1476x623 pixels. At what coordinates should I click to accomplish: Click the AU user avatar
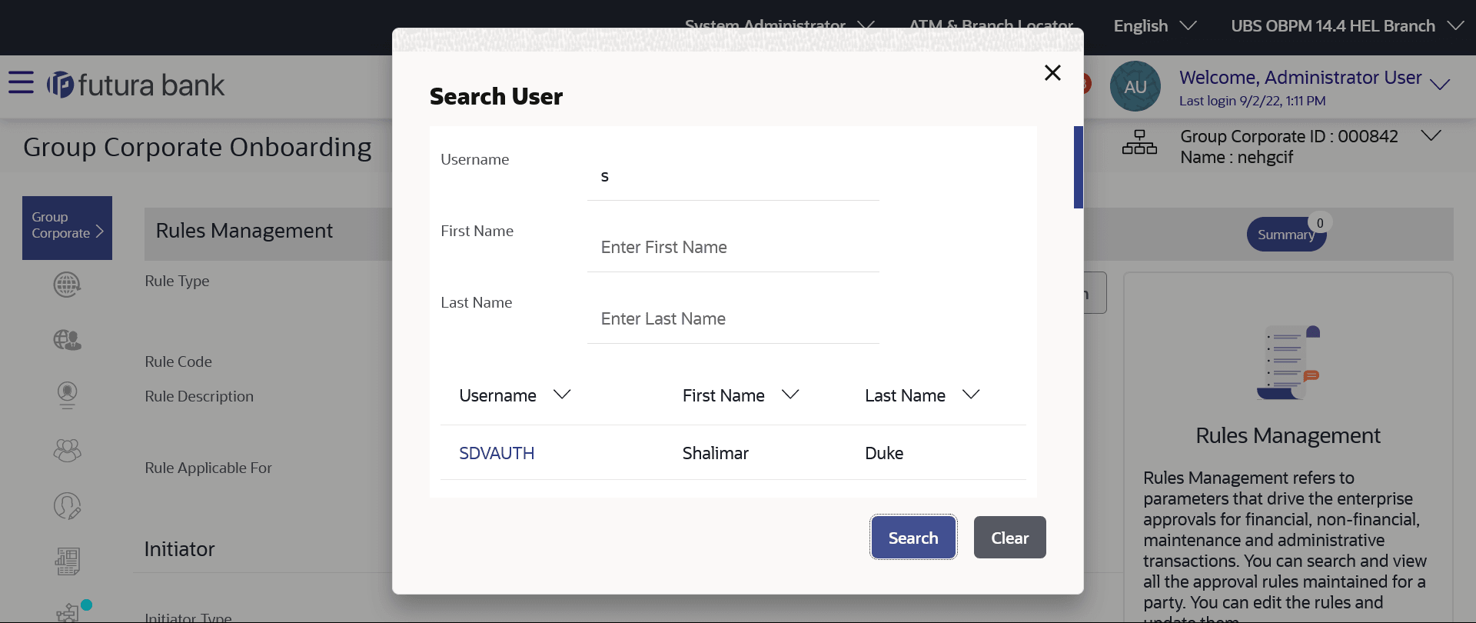[x=1135, y=86]
